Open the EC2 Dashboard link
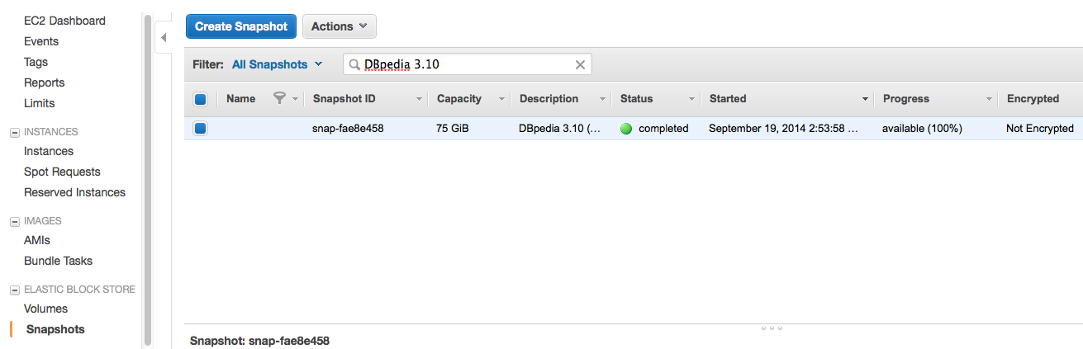 [64, 21]
